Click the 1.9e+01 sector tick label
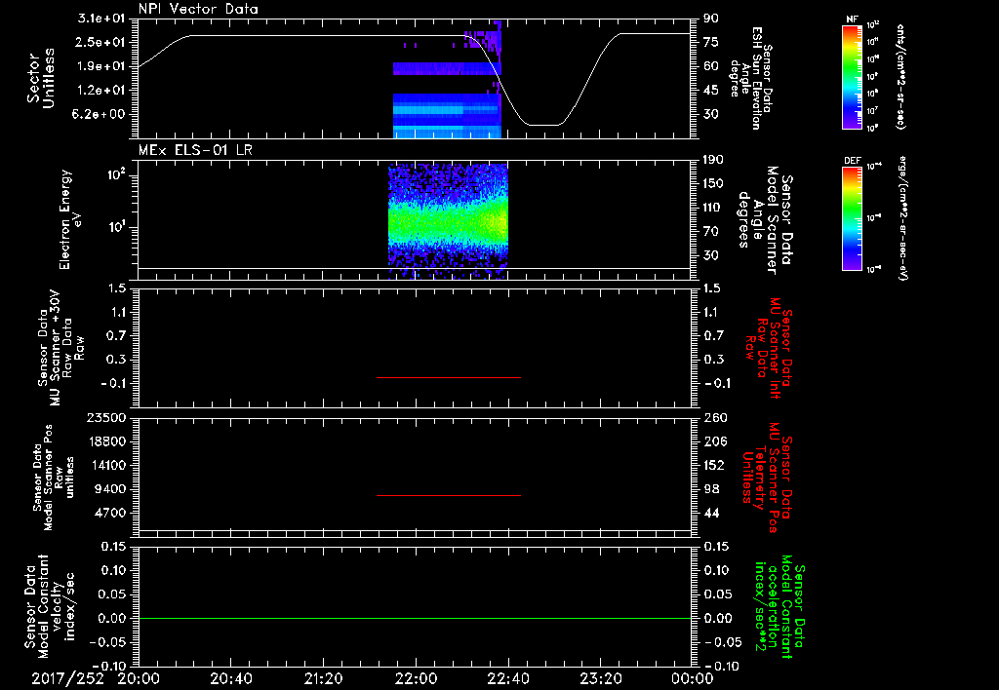 [100, 66]
